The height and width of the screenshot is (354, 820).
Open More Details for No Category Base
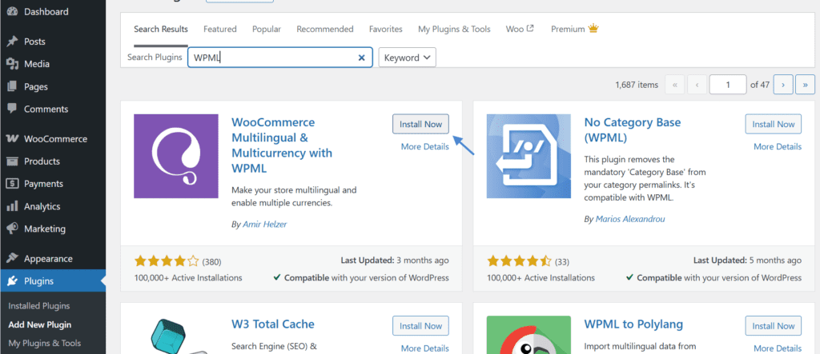(x=778, y=147)
